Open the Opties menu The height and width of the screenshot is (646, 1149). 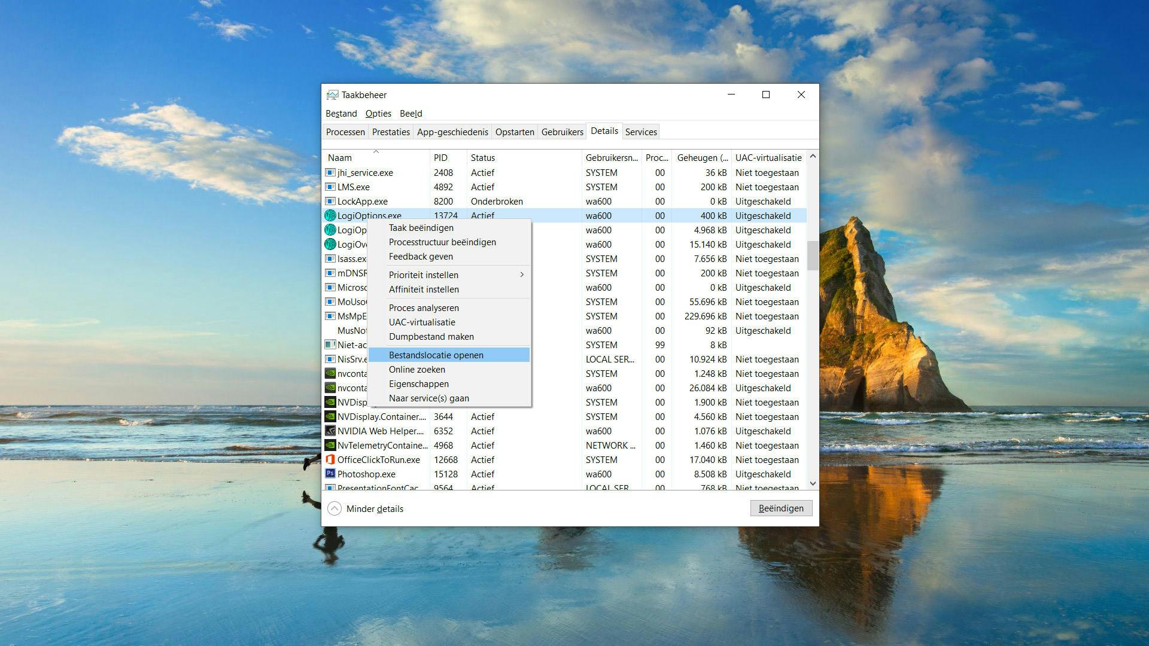pyautogui.click(x=378, y=114)
